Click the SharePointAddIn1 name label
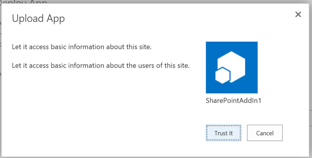Viewport: 312px width, 158px height. tap(233, 101)
